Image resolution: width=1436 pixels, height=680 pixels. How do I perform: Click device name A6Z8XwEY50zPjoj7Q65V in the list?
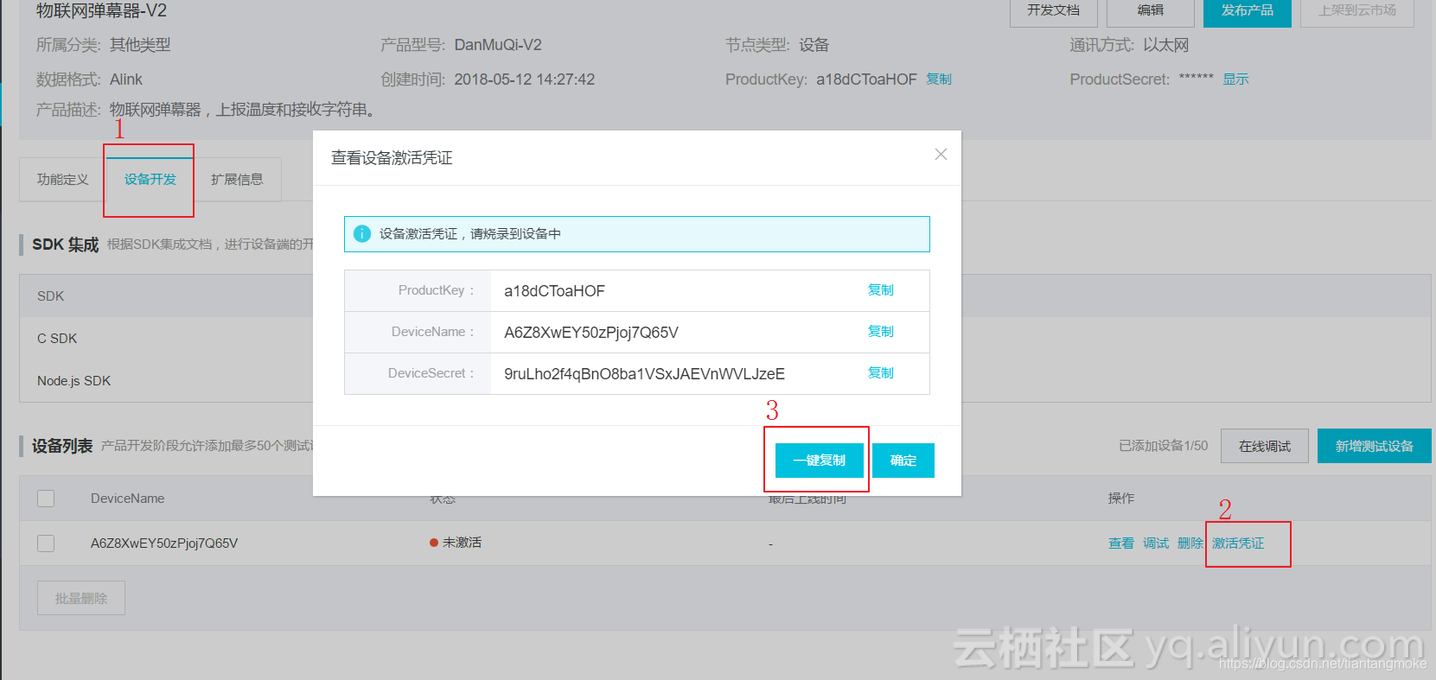tap(164, 543)
